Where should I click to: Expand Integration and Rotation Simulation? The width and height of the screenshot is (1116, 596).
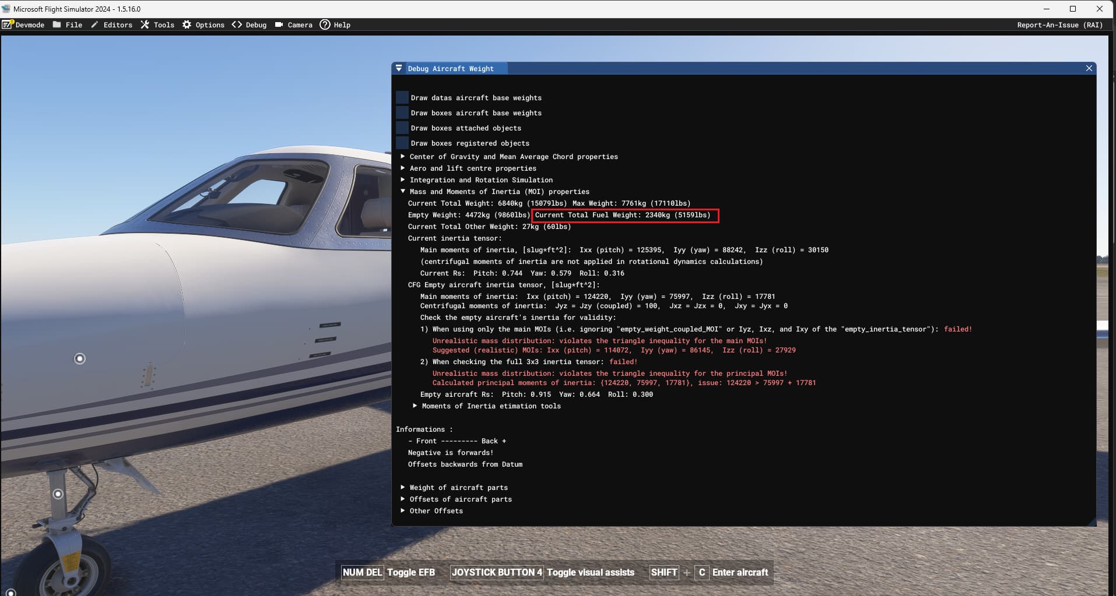click(402, 179)
